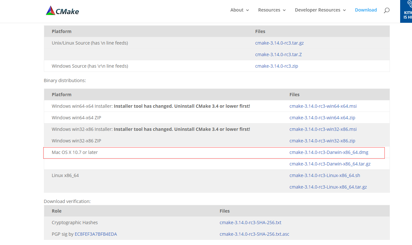Download cmake-3.14.0-rc3.zip source
Image resolution: width=412 pixels, height=245 pixels.
[276, 66]
